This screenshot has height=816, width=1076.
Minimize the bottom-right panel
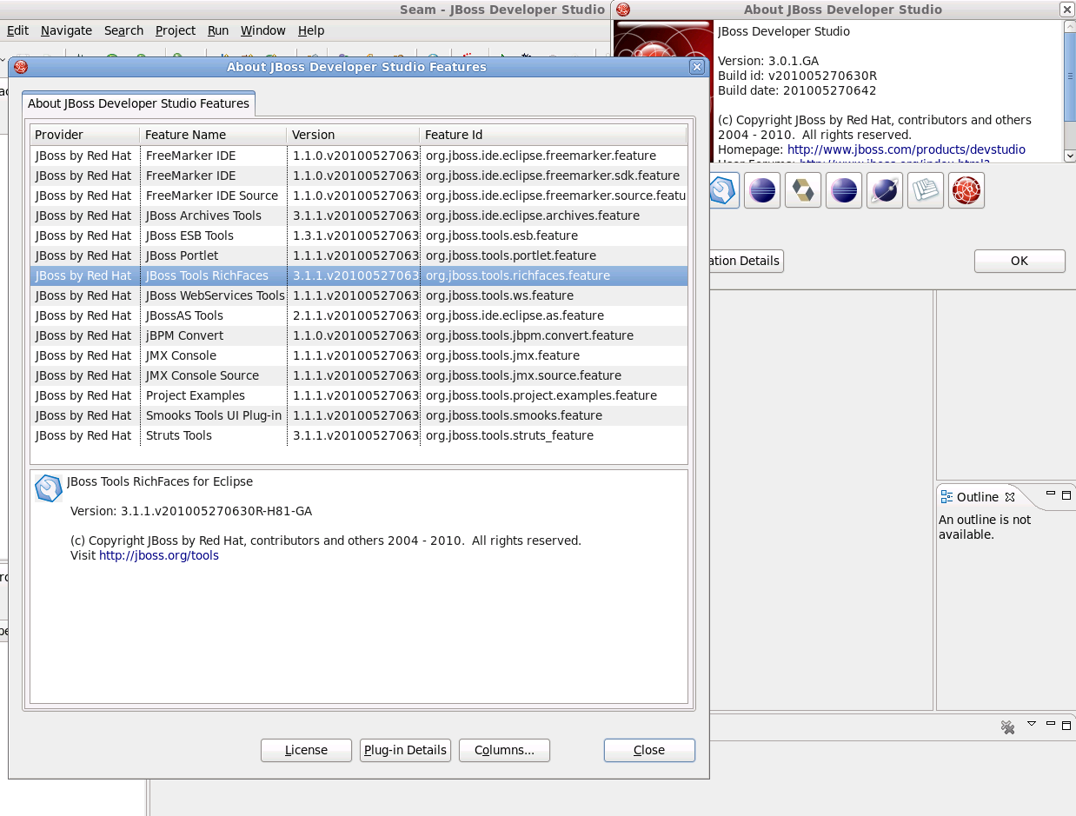tap(1051, 724)
